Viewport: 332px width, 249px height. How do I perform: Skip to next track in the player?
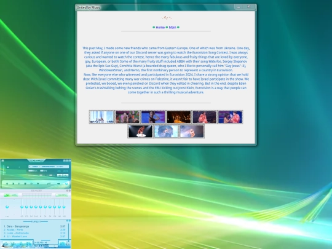(31, 184)
